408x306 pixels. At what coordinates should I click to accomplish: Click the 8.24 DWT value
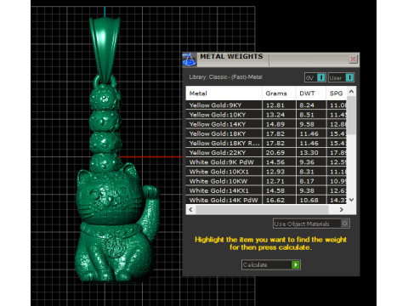pyautogui.click(x=307, y=105)
